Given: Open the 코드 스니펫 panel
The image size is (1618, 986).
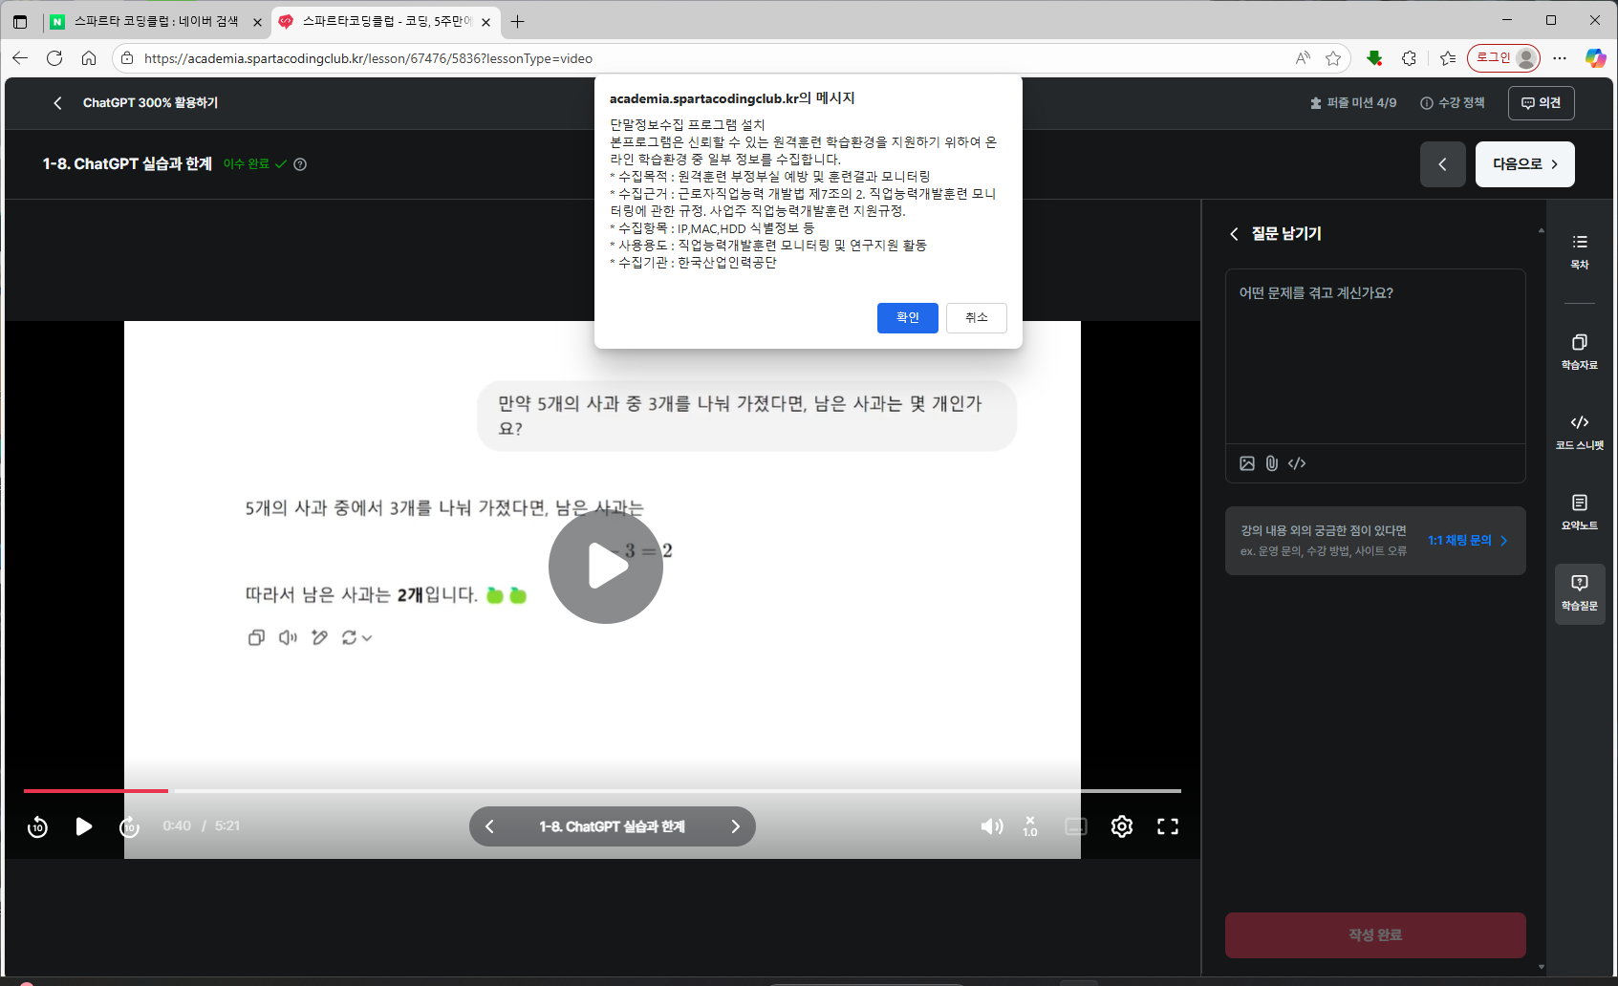Looking at the screenshot, I should [x=1580, y=432].
